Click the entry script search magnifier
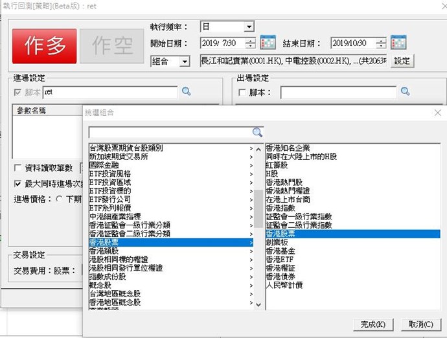 [x=187, y=92]
